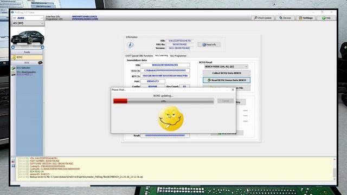Click the Read info button
This screenshot has height=195, width=347.
209,44
